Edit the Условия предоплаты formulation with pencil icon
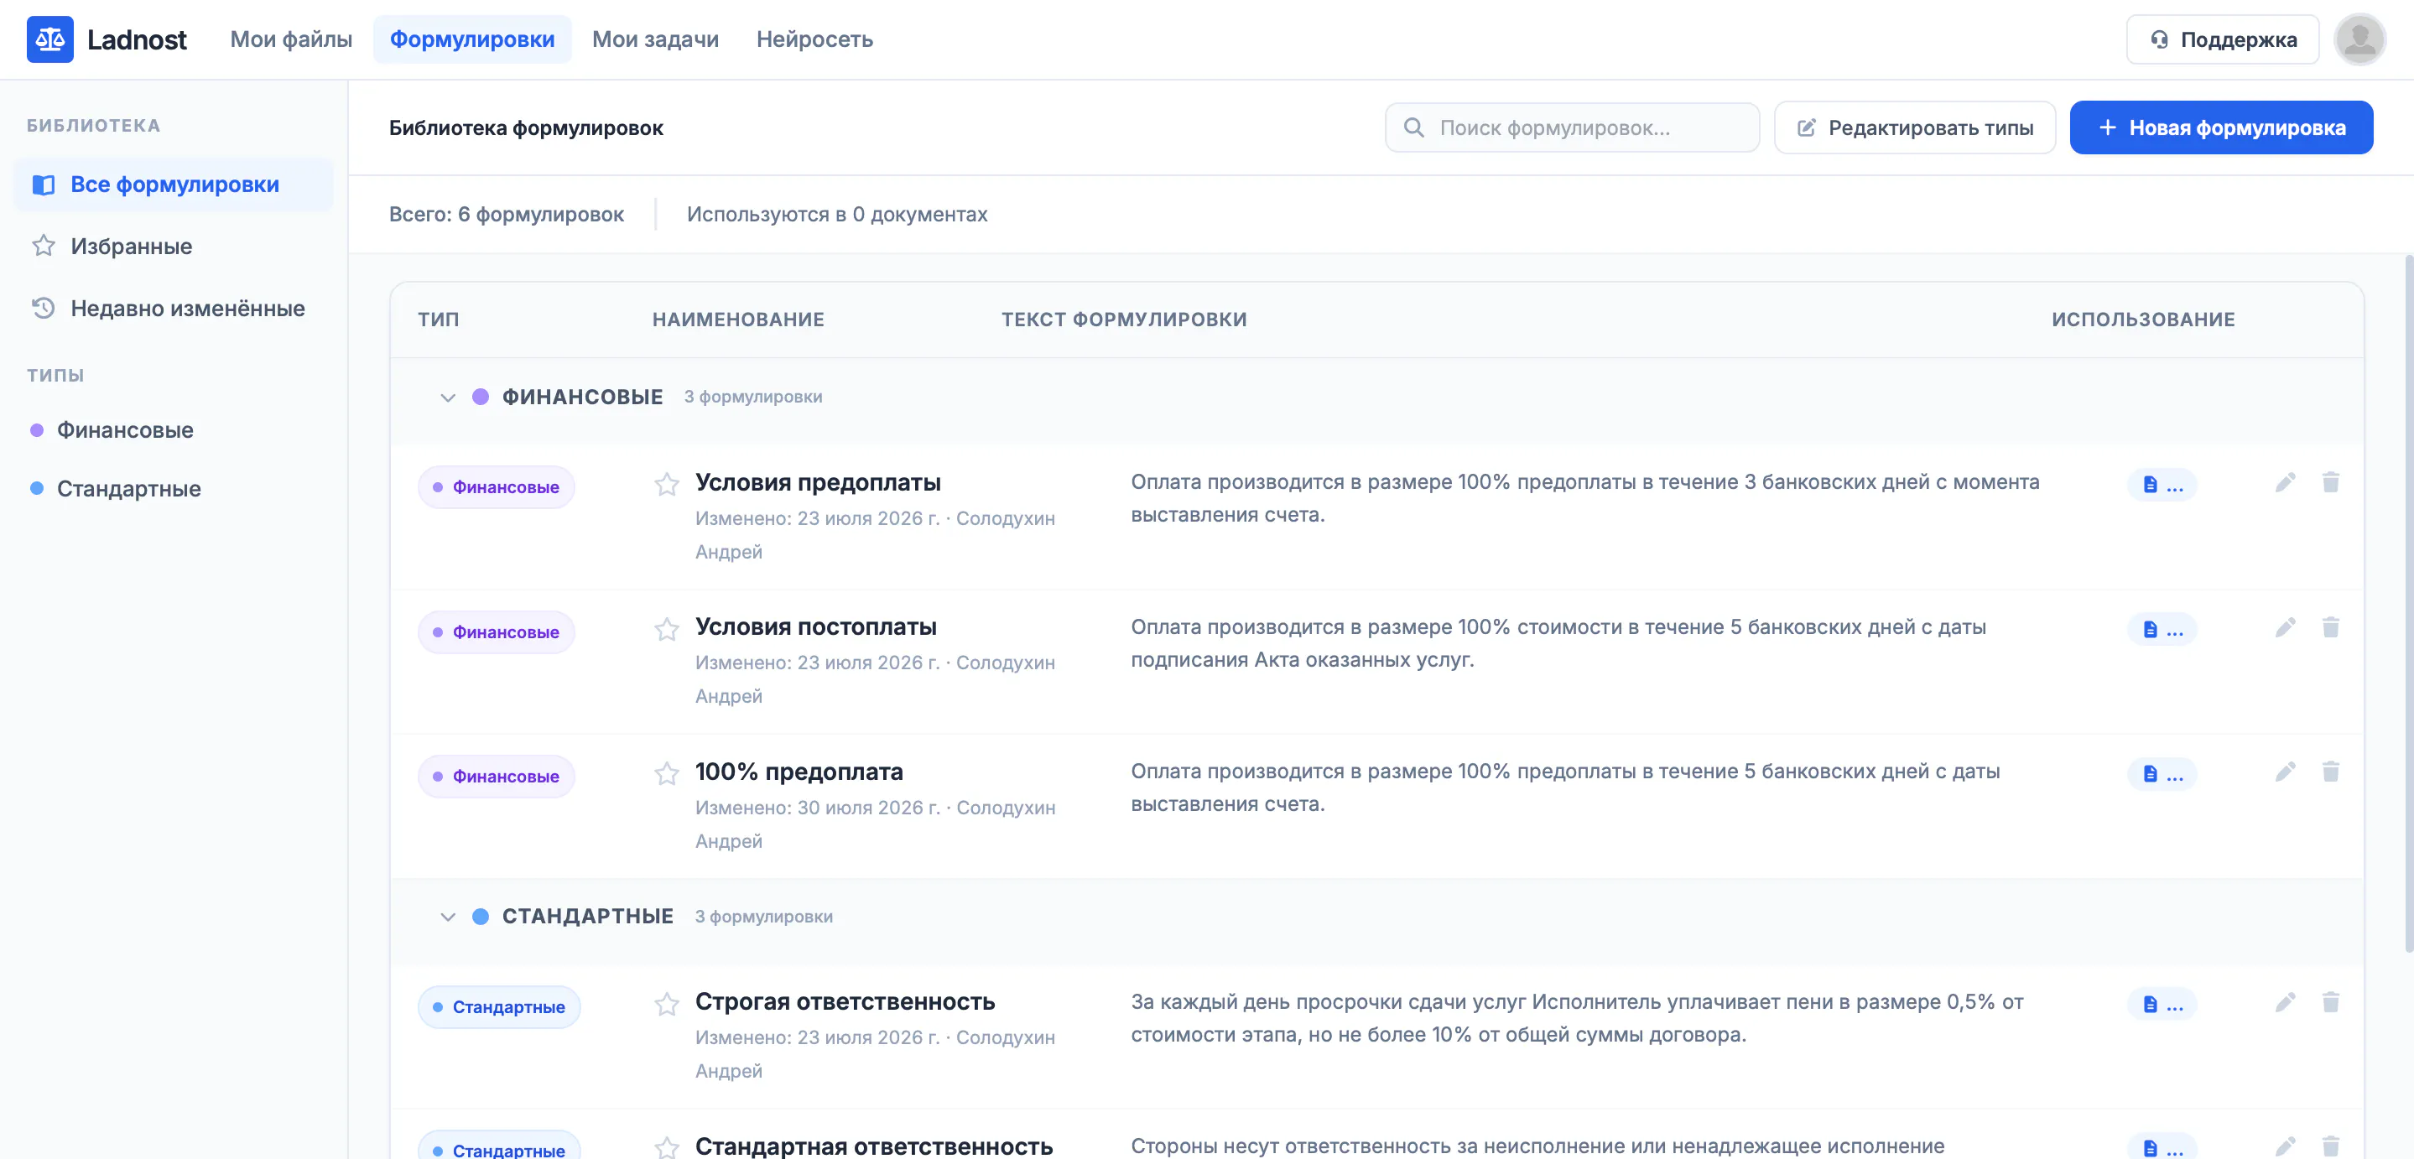2414x1159 pixels. (x=2285, y=482)
